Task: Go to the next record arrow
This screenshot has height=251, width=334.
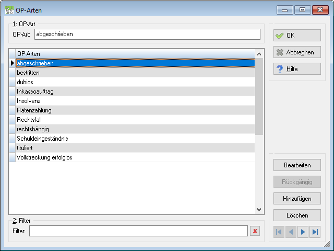Action: pyautogui.click(x=303, y=232)
